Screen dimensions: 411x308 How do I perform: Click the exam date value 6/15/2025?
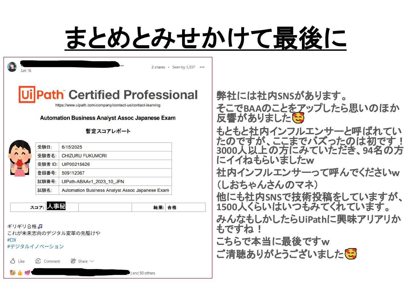pyautogui.click(x=72, y=147)
